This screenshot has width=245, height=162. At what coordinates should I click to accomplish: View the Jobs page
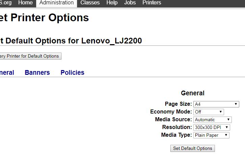point(130,3)
